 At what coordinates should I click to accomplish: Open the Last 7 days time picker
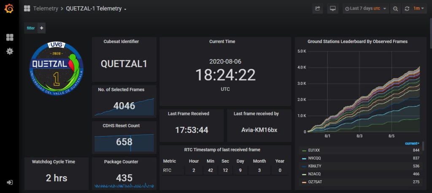[365, 8]
